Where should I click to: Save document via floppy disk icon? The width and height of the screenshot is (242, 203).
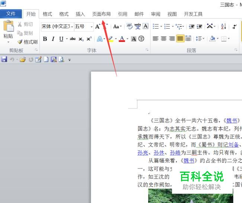4,59
